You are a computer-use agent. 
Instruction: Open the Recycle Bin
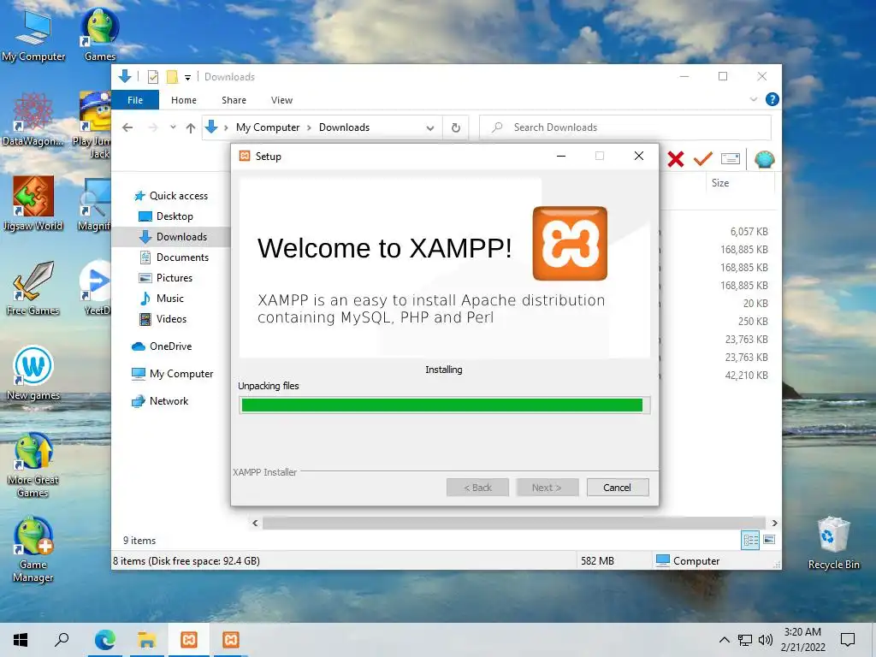point(833,543)
